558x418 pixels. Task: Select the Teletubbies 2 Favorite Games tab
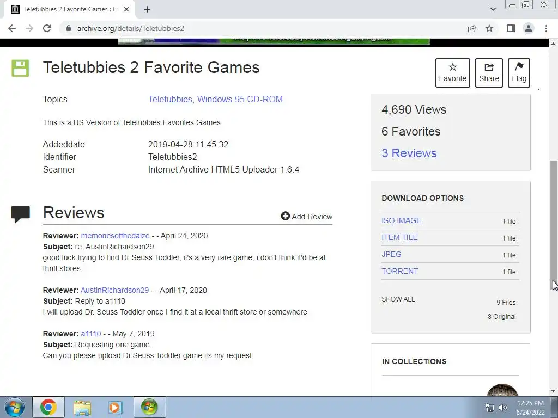click(70, 9)
